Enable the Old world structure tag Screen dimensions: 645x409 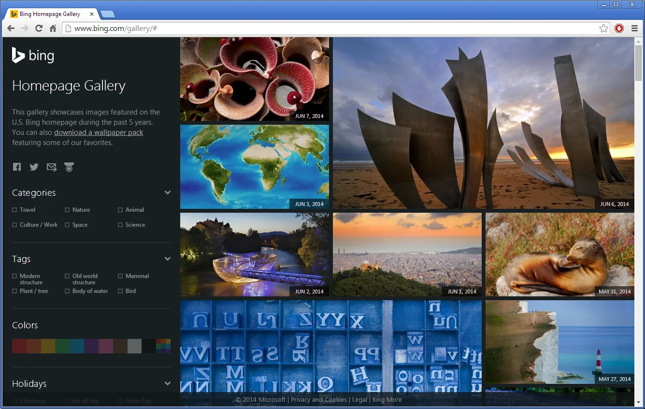(x=67, y=276)
